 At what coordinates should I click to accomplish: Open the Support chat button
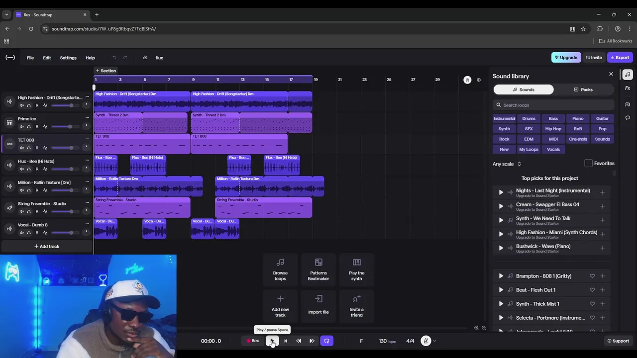[618, 341]
